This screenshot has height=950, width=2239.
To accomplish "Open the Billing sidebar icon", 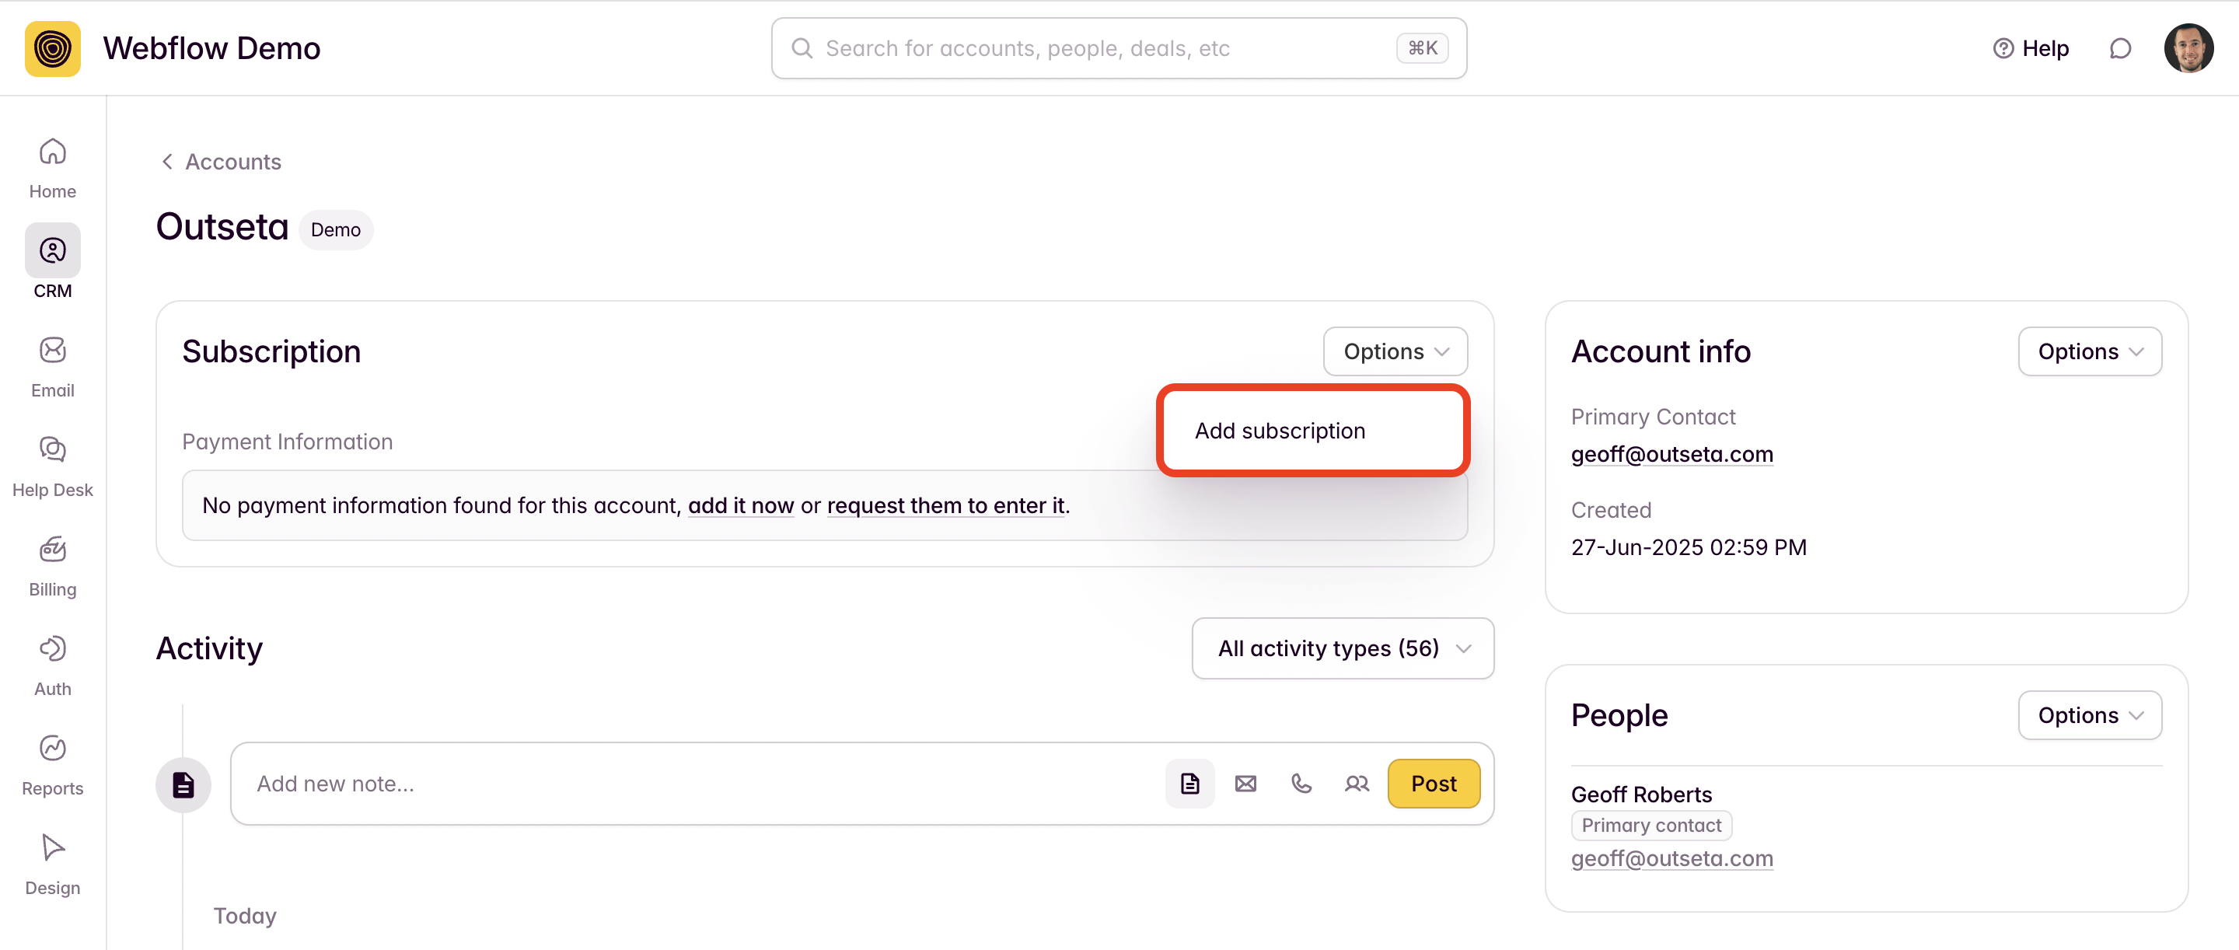I will click(x=52, y=550).
